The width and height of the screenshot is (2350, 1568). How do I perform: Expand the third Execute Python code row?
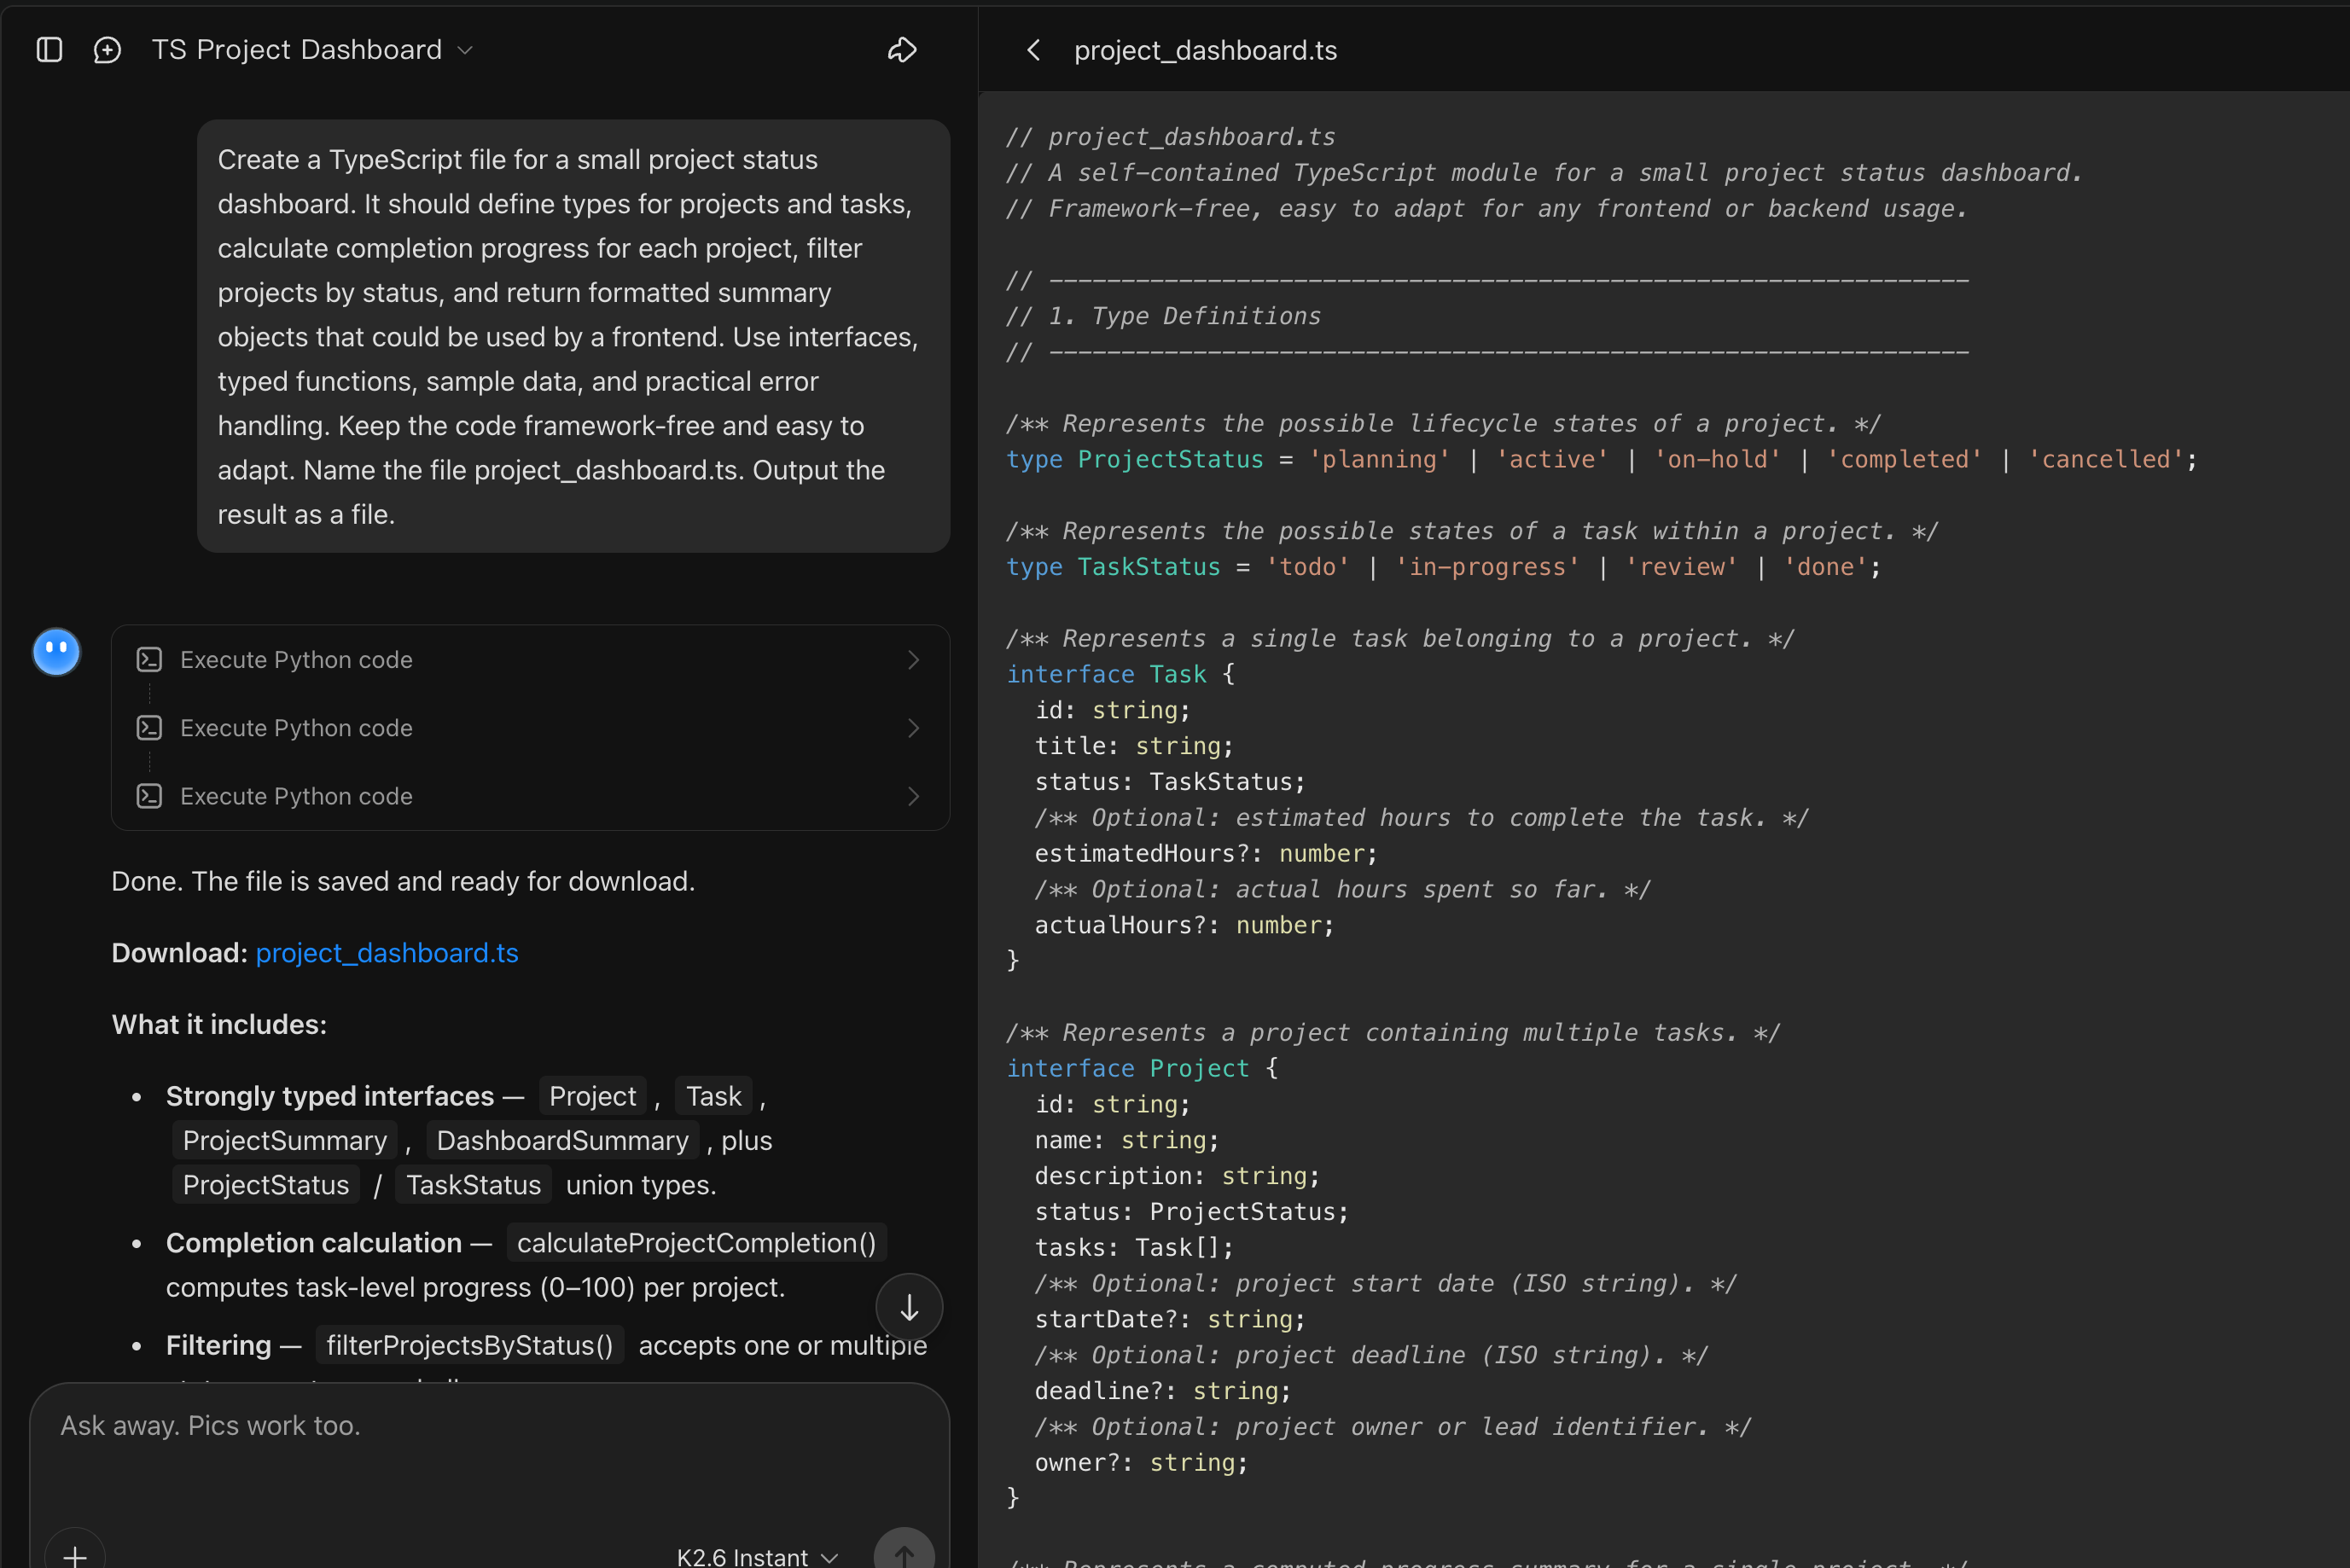point(530,796)
